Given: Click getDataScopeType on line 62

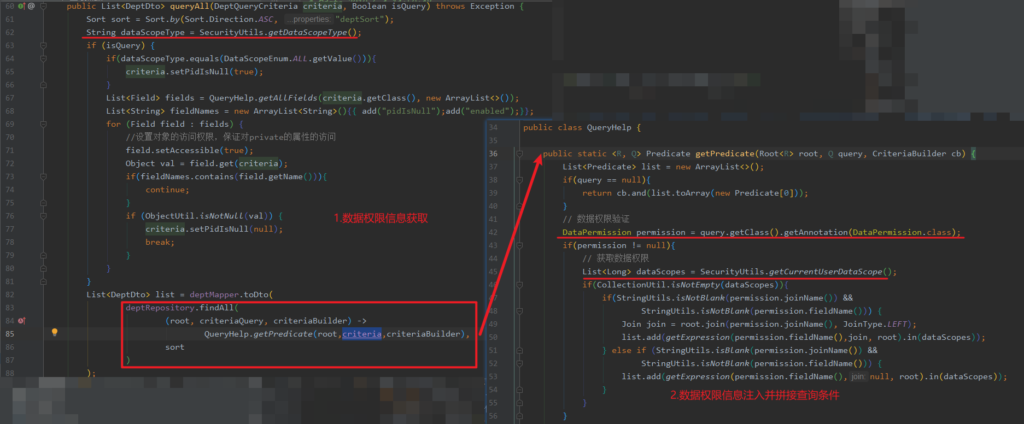Looking at the screenshot, I should click(307, 32).
